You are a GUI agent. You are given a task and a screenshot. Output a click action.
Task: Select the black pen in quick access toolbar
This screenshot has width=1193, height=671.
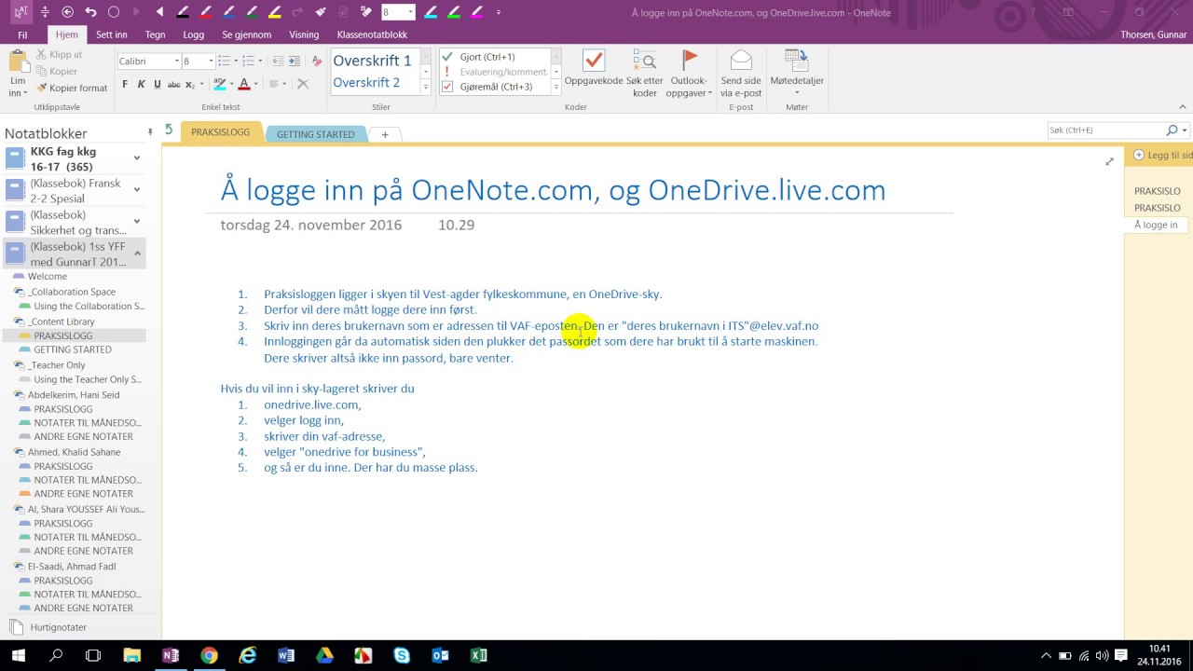click(x=183, y=12)
